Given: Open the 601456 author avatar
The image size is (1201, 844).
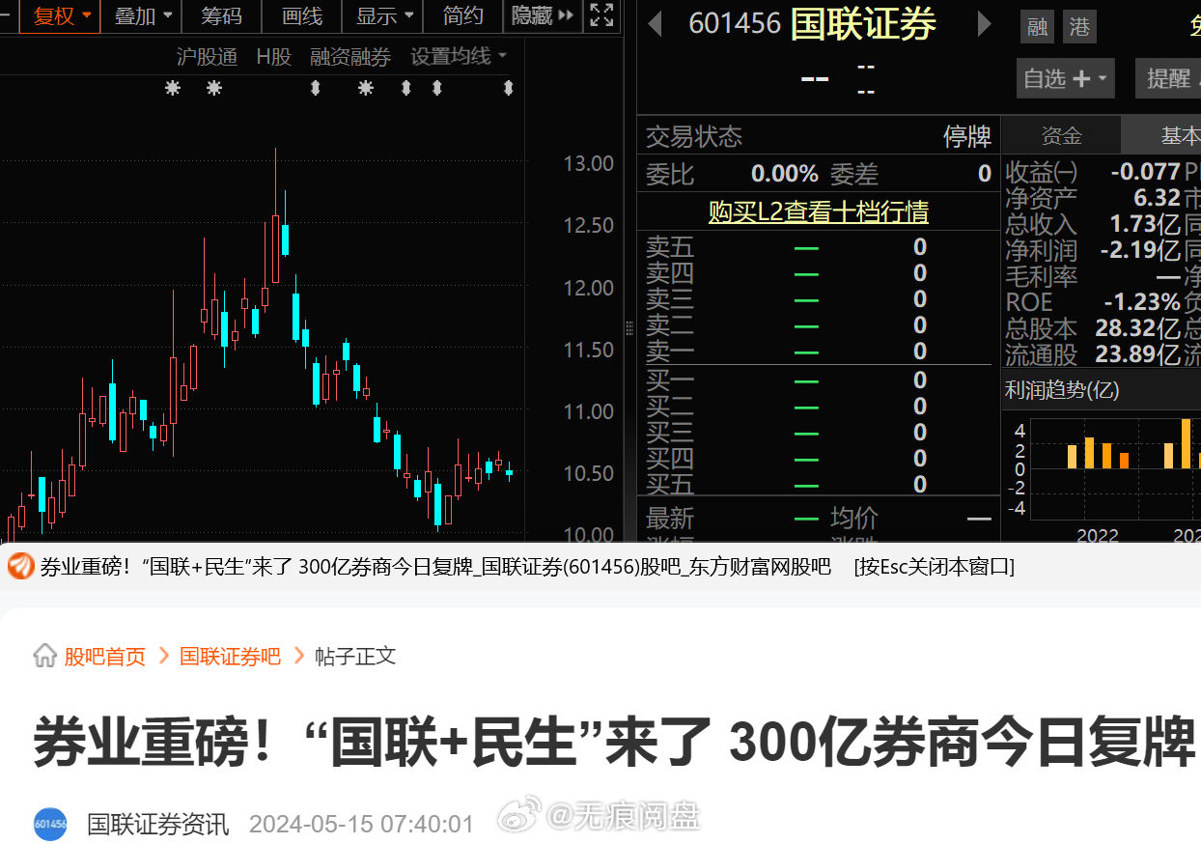Looking at the screenshot, I should pos(50,824).
